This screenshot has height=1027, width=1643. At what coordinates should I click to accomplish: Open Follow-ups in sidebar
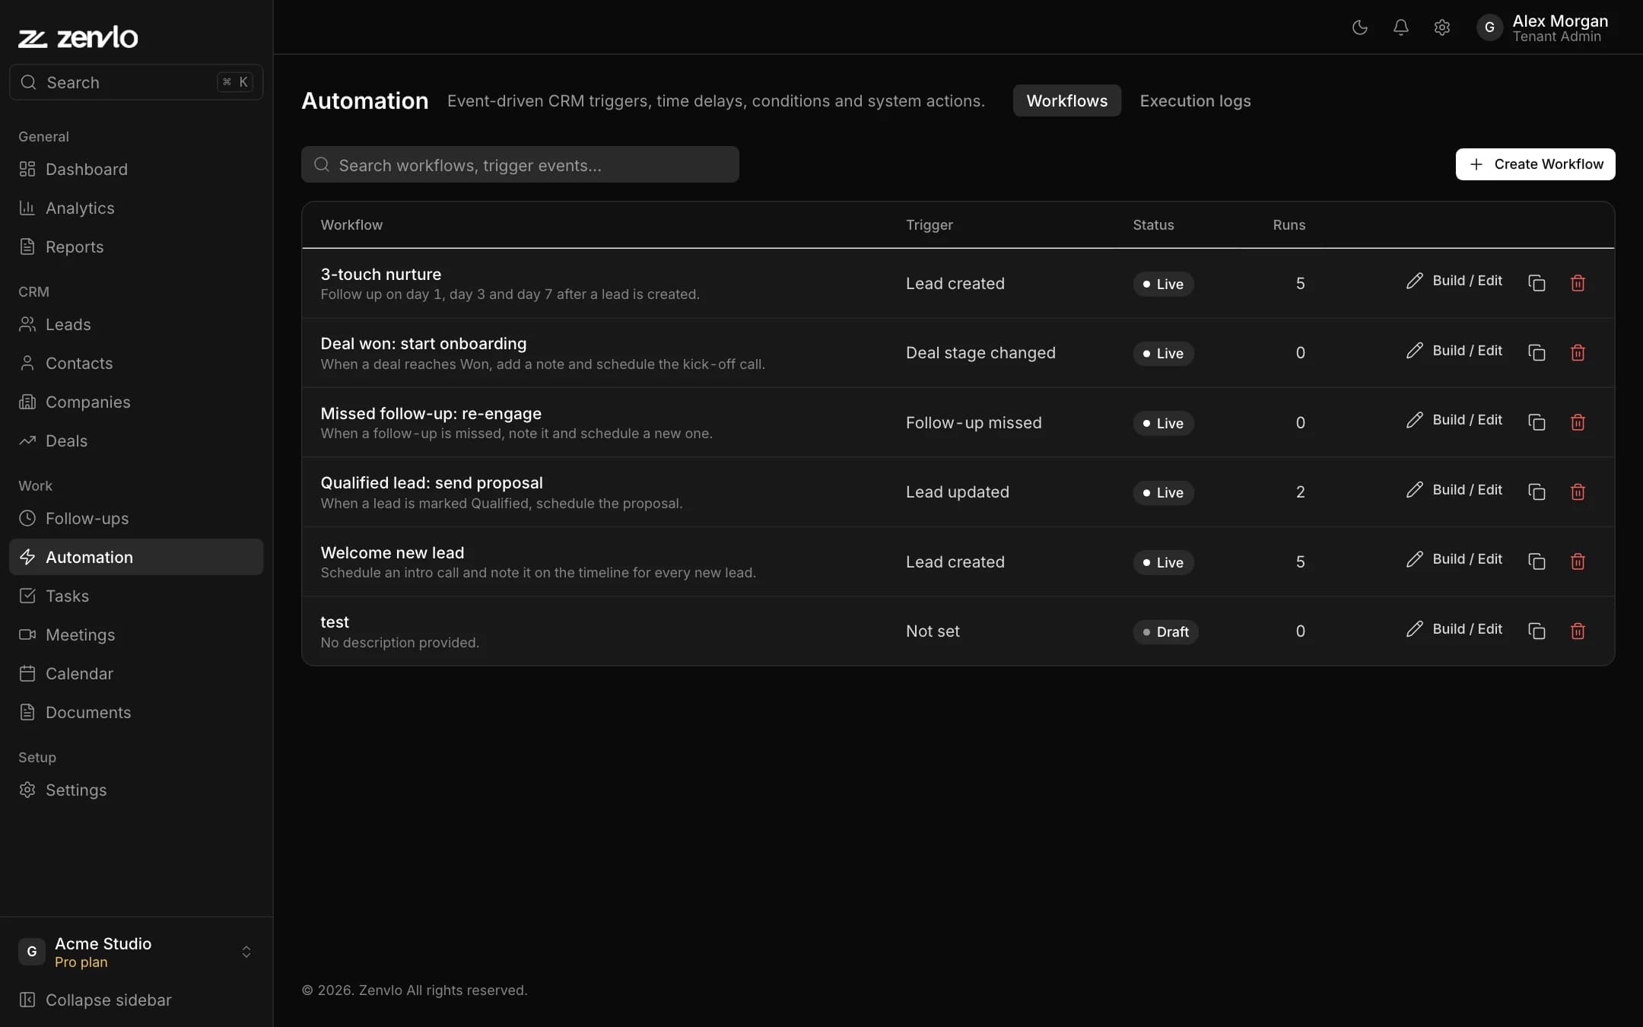136,518
